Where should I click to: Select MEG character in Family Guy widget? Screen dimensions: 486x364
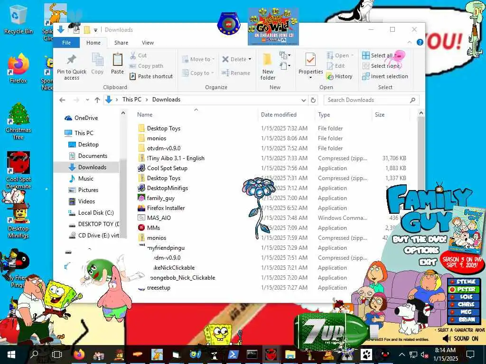[464, 312]
